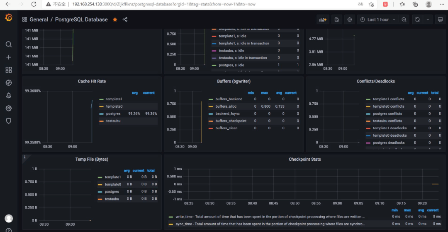
Task: Sort Buffers legend by max
Action: [x=264, y=93]
